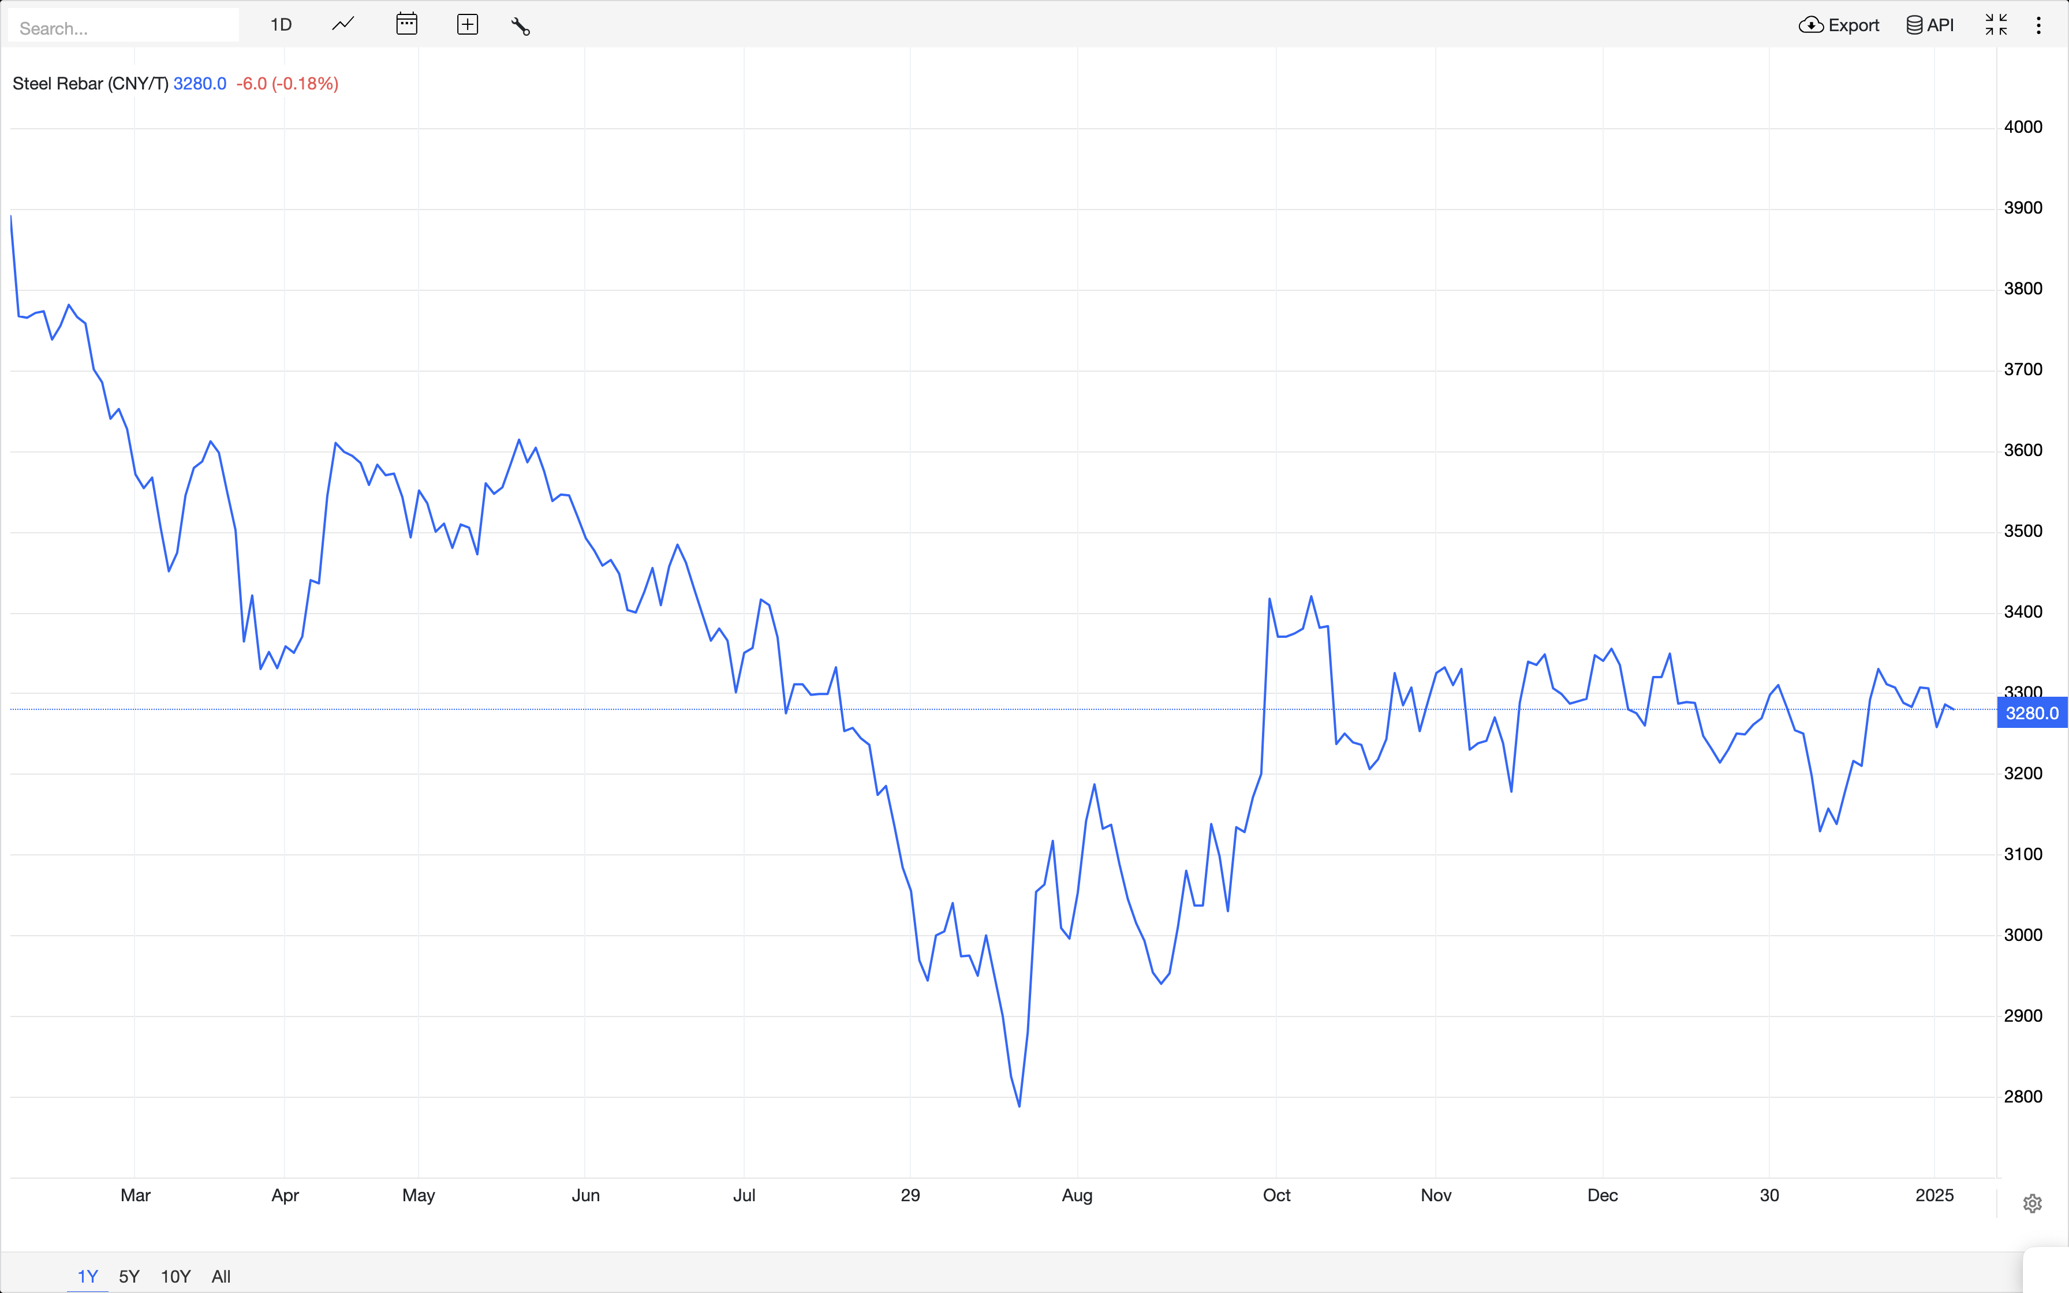Screen dimensions: 2069x1293
Task: Select the 1Y time range tab
Action: pos(87,1276)
